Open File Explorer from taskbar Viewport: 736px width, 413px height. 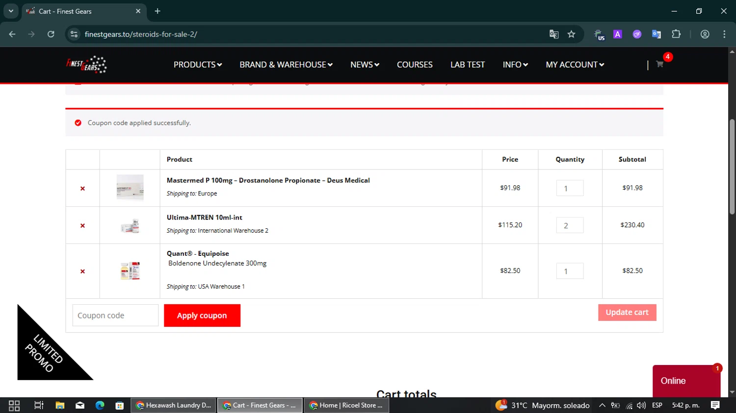click(x=60, y=406)
